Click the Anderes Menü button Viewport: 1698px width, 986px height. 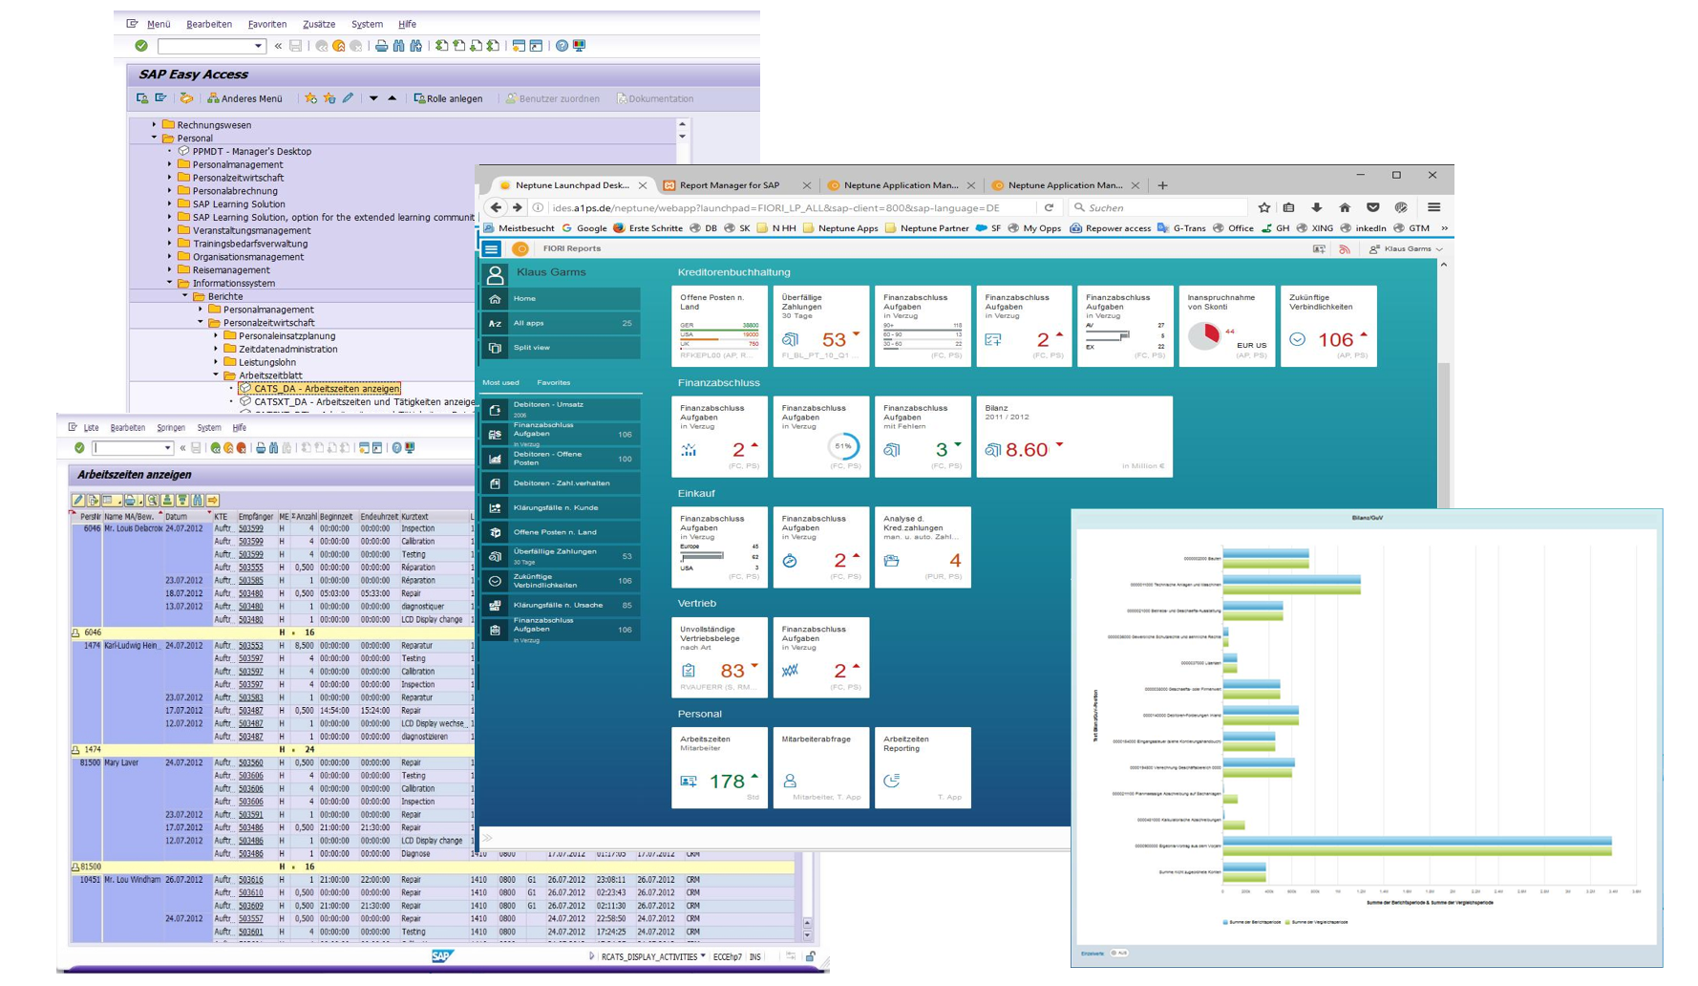(245, 98)
